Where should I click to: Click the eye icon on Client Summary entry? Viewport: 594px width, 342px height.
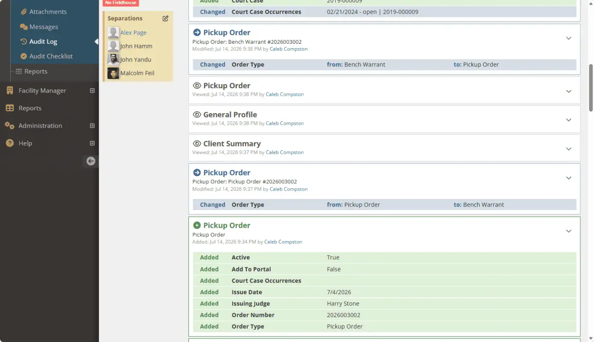(197, 143)
